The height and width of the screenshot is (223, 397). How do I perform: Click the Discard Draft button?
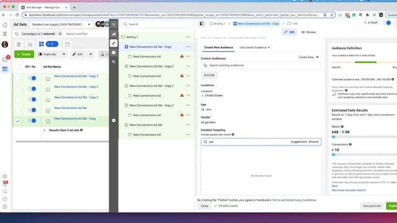coord(372,206)
